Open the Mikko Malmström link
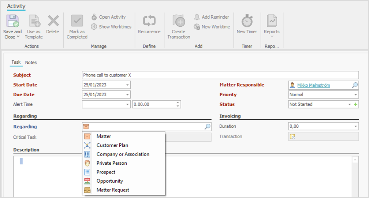The width and height of the screenshot is (369, 198). (x=313, y=85)
